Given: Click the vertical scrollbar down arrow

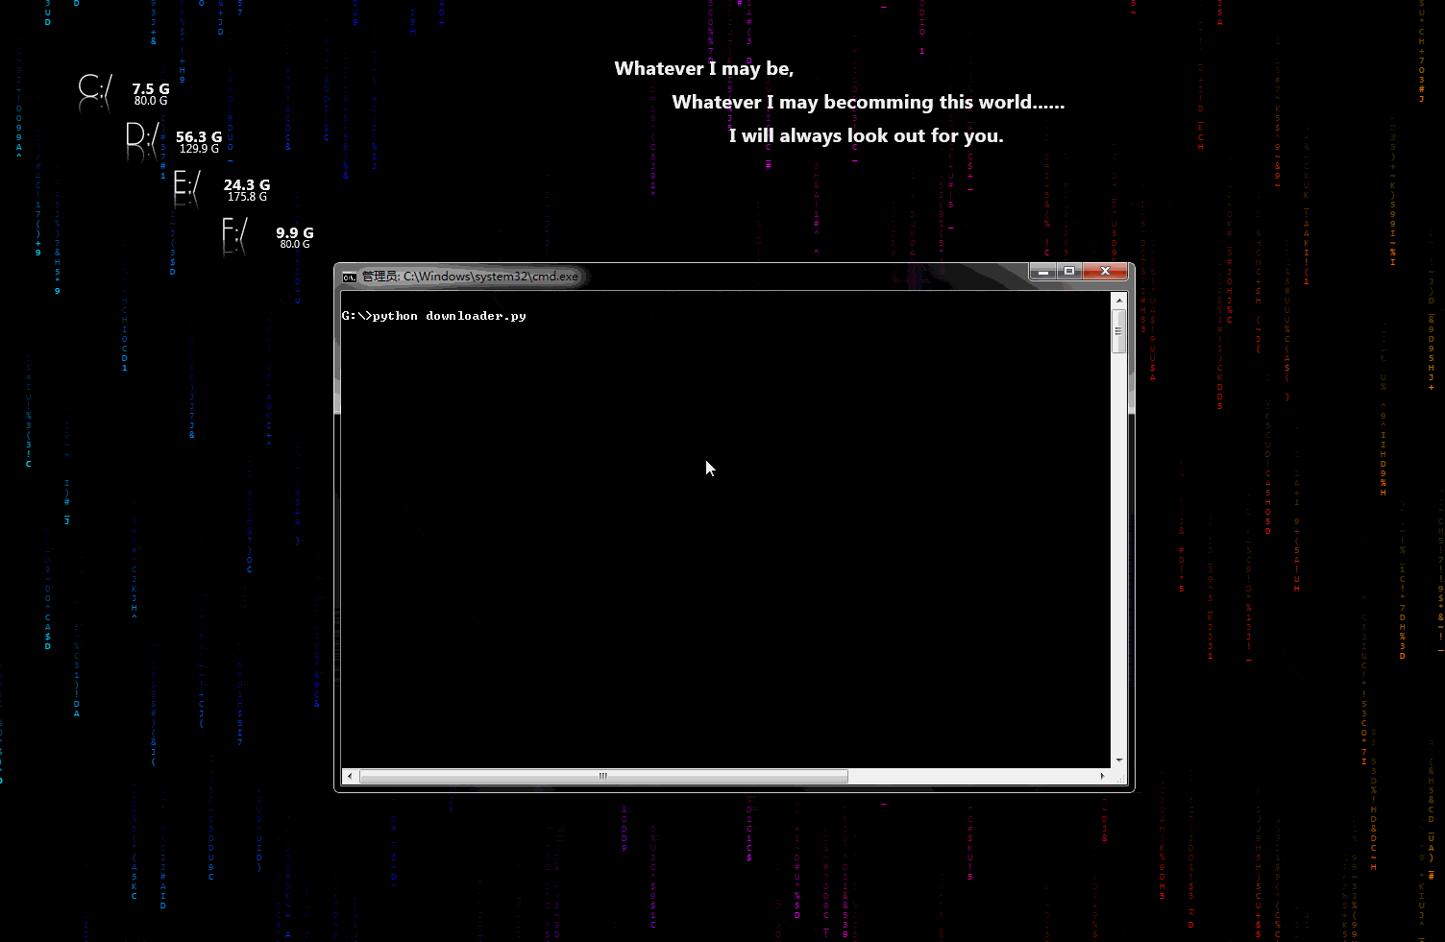Looking at the screenshot, I should point(1118,760).
